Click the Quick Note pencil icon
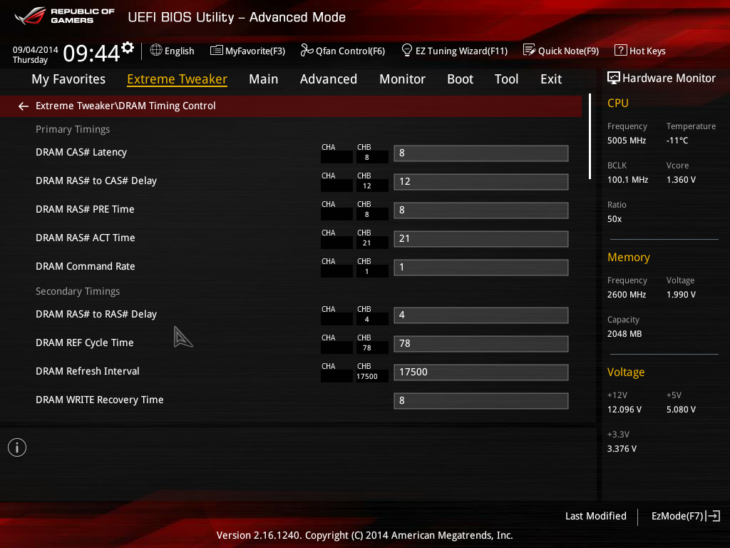The width and height of the screenshot is (730, 548). click(x=530, y=50)
